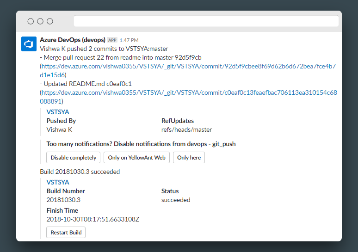
Task: Click the 'Pushed By' field label
Action: coord(61,121)
